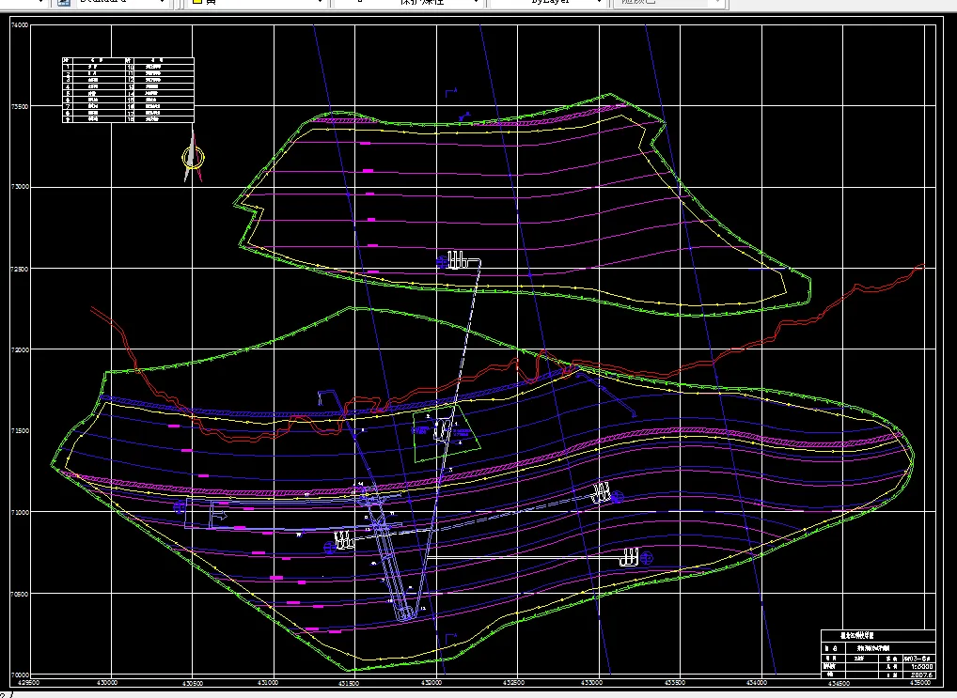Select the '431500' coordinate label
Image resolution: width=957 pixels, height=698 pixels.
coord(349,683)
